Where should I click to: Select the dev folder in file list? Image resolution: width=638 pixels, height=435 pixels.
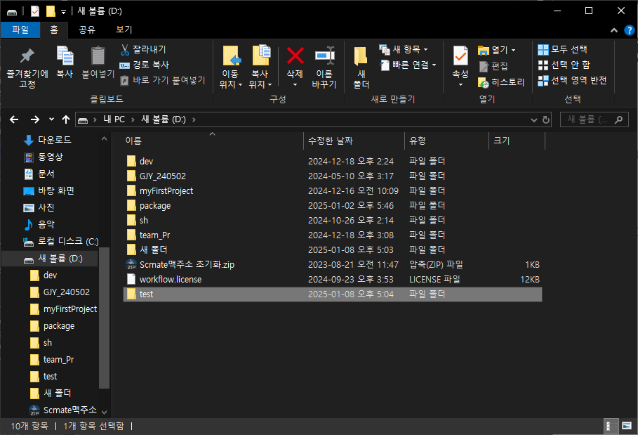coord(333,162)
